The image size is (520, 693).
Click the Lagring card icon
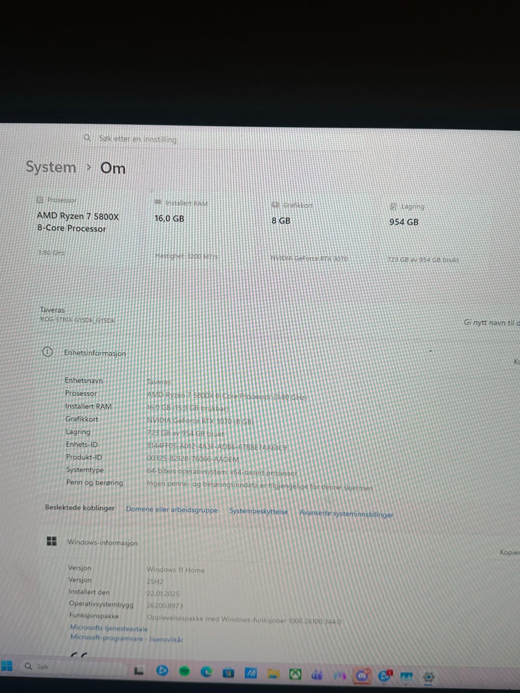(x=393, y=206)
